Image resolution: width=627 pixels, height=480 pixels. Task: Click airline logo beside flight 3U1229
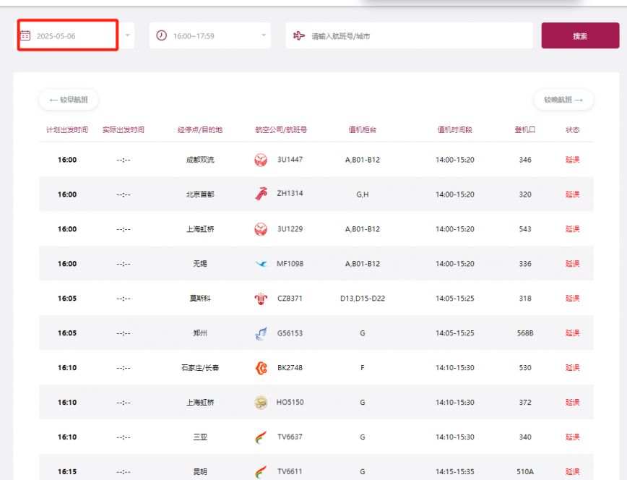(261, 229)
